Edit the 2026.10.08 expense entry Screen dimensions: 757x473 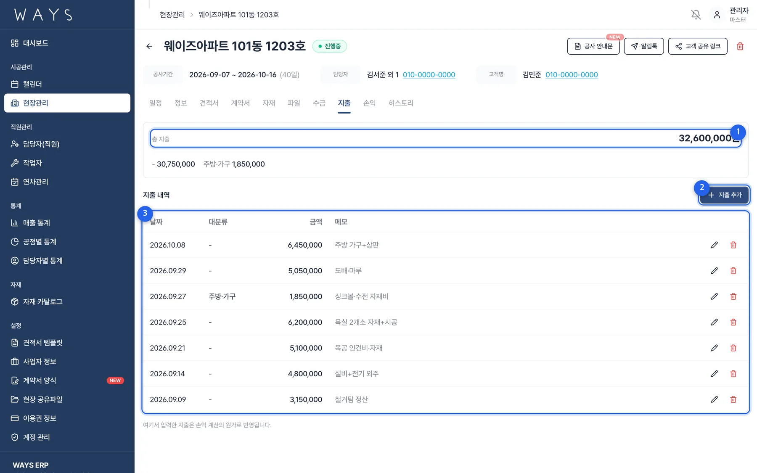pyautogui.click(x=714, y=245)
